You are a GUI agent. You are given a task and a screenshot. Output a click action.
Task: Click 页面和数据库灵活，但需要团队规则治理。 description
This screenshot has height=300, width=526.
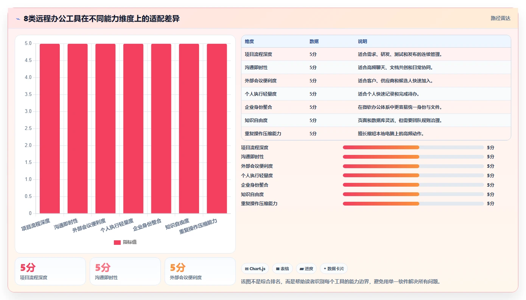tap(400, 121)
